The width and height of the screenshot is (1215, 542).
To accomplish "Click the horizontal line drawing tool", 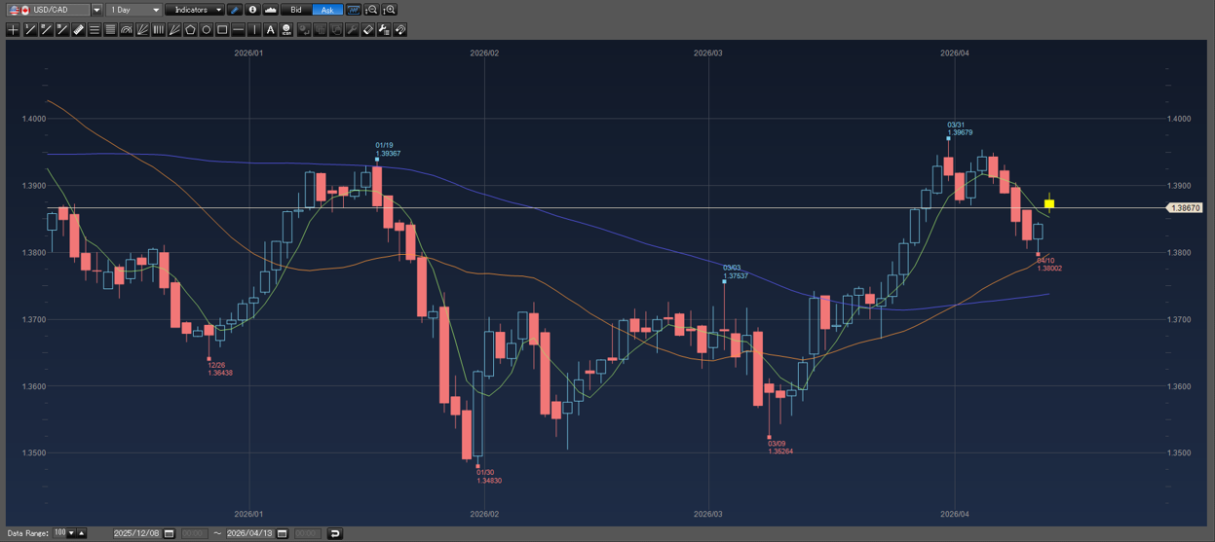I will click(x=239, y=30).
